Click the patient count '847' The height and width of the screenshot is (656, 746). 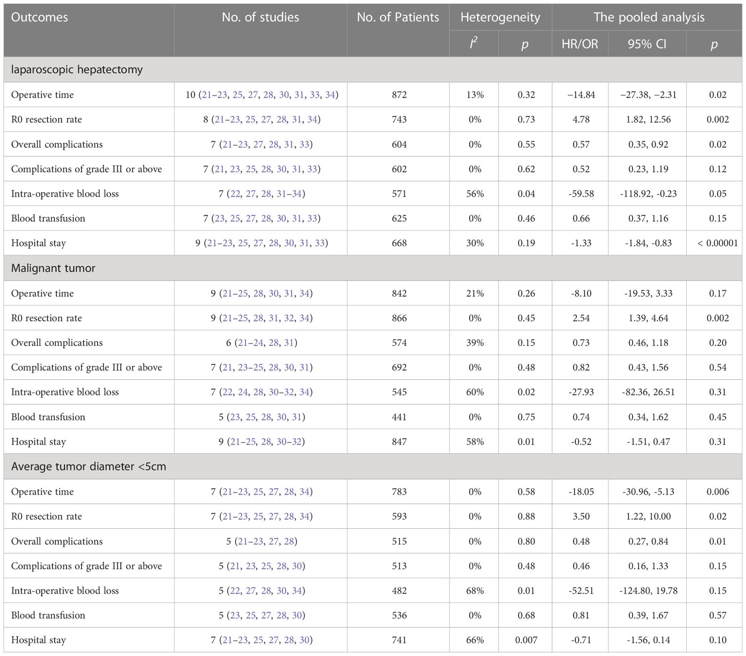(399, 442)
